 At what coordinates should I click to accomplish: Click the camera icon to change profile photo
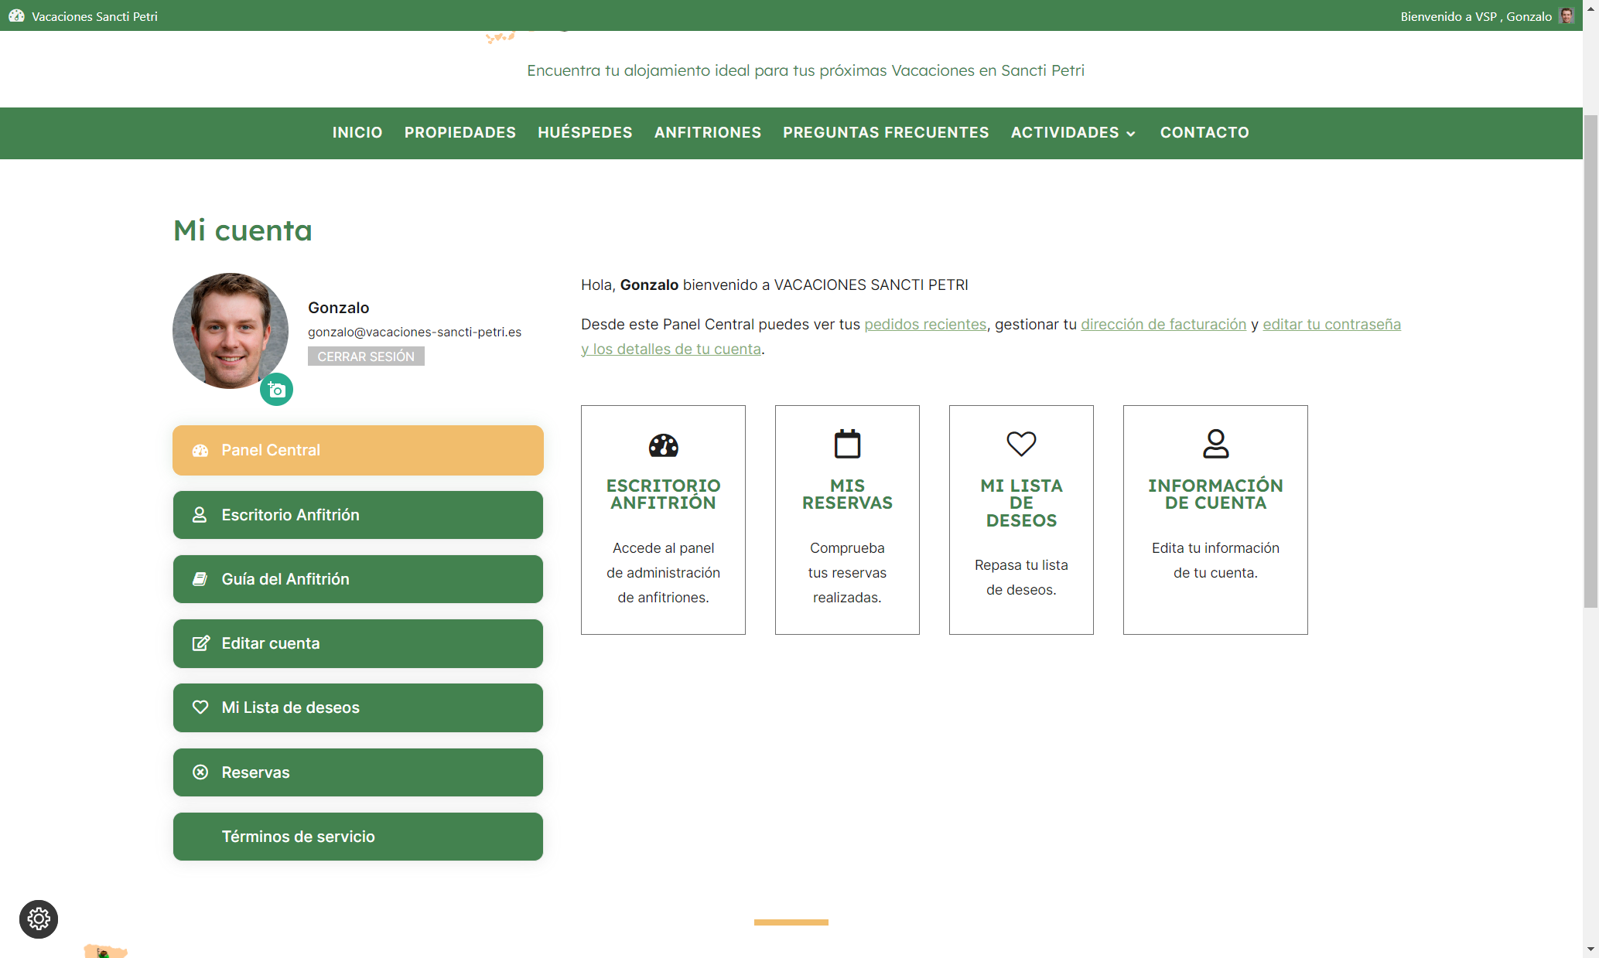[276, 390]
